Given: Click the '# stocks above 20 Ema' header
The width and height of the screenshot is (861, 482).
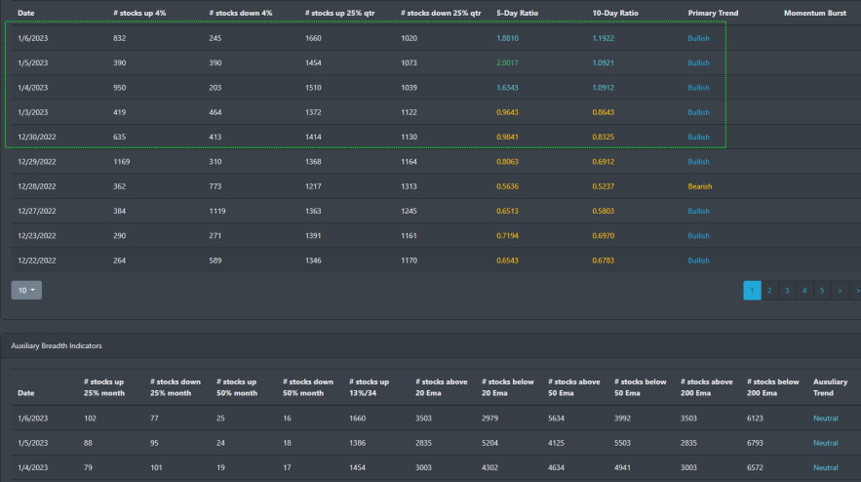Looking at the screenshot, I should [442, 387].
